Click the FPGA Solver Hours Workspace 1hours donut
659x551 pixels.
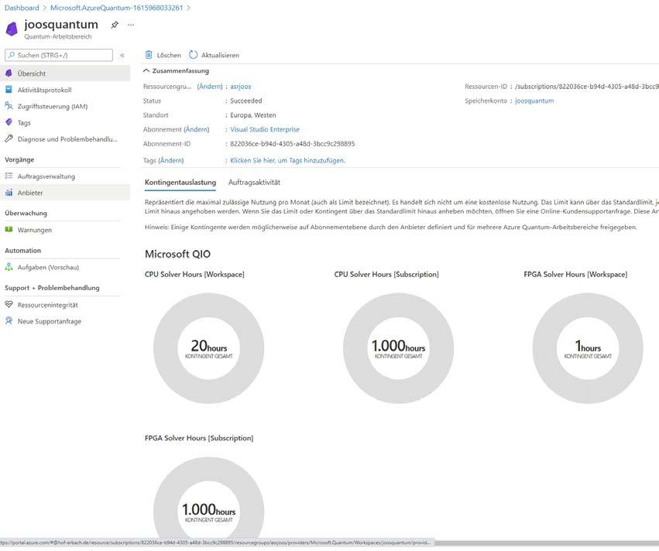[588, 348]
